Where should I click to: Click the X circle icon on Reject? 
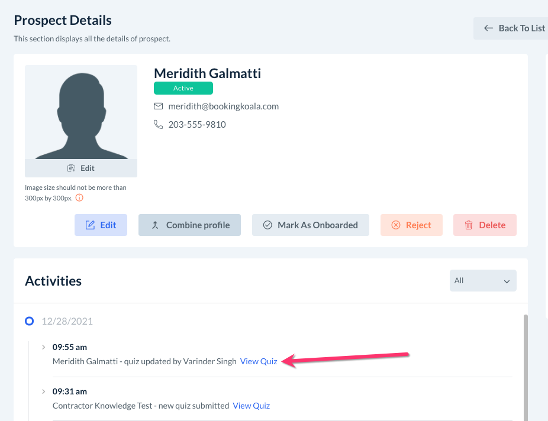[x=396, y=225]
